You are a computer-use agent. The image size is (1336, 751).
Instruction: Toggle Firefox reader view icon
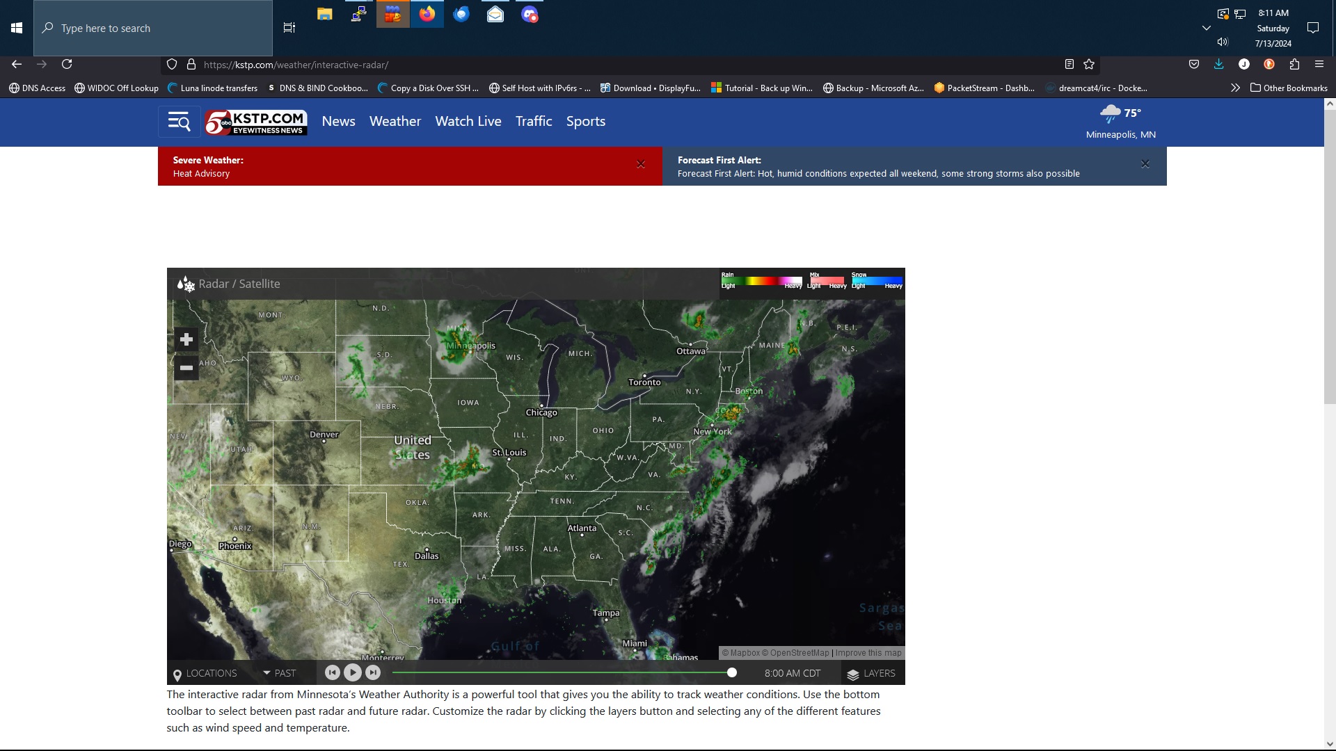pyautogui.click(x=1069, y=65)
